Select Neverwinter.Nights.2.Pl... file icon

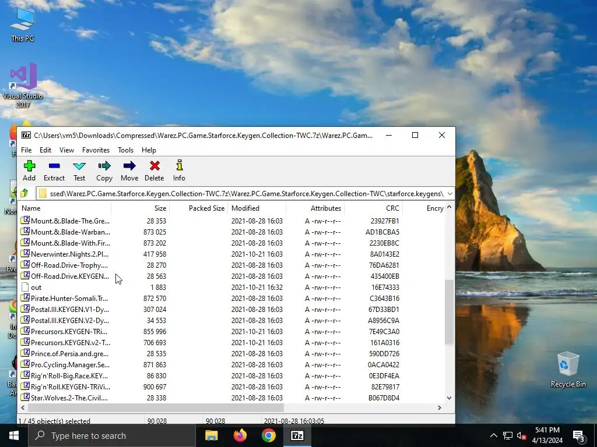(x=25, y=254)
